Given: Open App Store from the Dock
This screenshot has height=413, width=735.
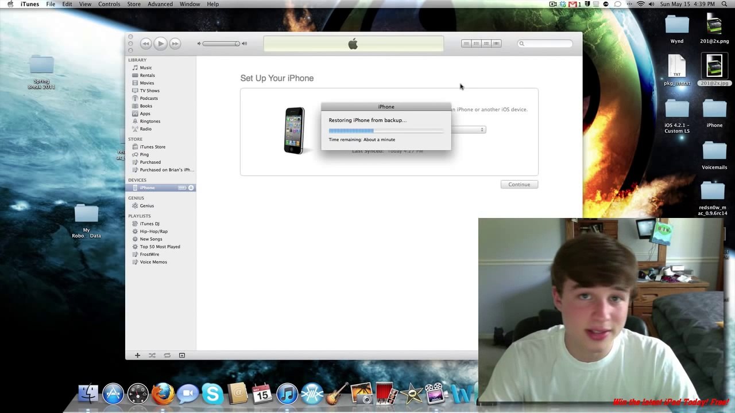Looking at the screenshot, I should [x=113, y=394].
